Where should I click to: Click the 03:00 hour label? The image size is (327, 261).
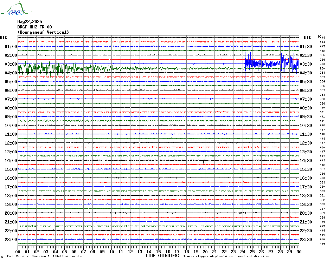tap(11, 64)
